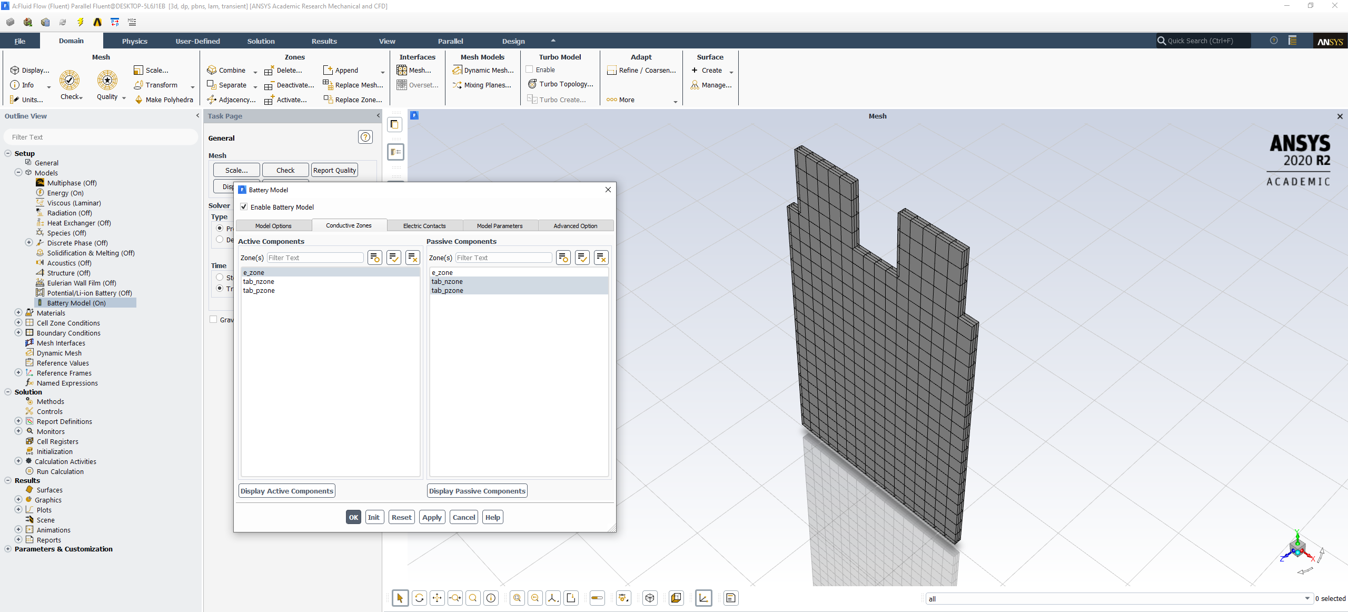This screenshot has height=612, width=1348.
Task: Uncheck Enable Battery Model checkbox
Action: click(x=244, y=207)
